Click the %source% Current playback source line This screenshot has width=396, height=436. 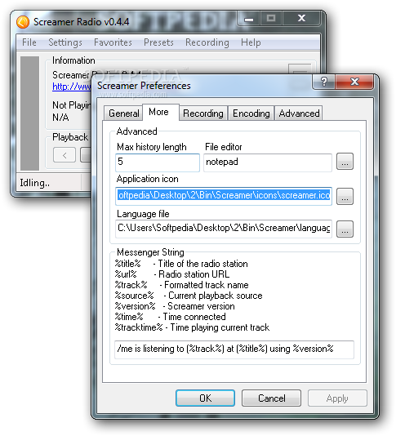point(189,296)
